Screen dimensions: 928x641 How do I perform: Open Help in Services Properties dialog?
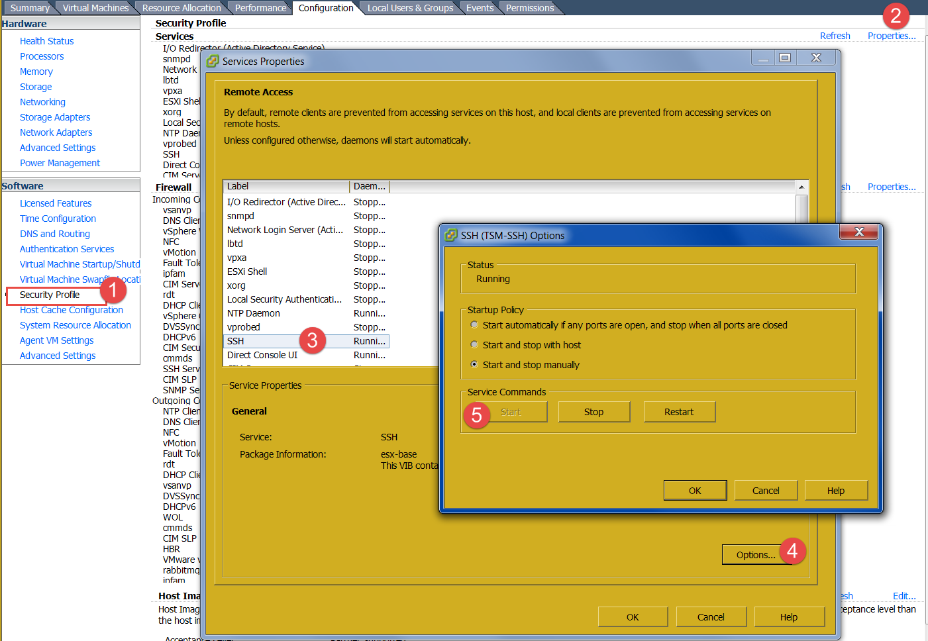click(789, 617)
